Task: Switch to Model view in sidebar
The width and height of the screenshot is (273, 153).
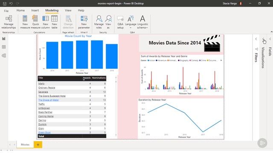Action: pos(4,56)
